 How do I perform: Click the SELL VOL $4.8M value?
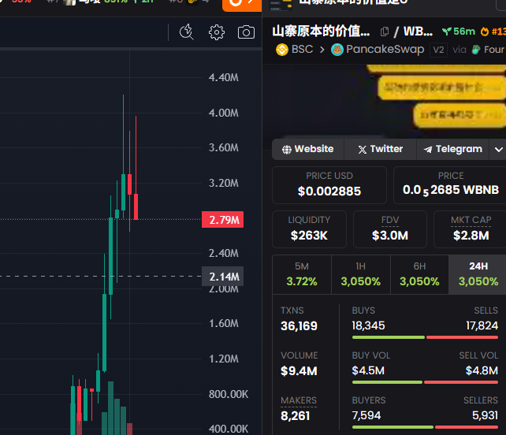[x=482, y=370]
